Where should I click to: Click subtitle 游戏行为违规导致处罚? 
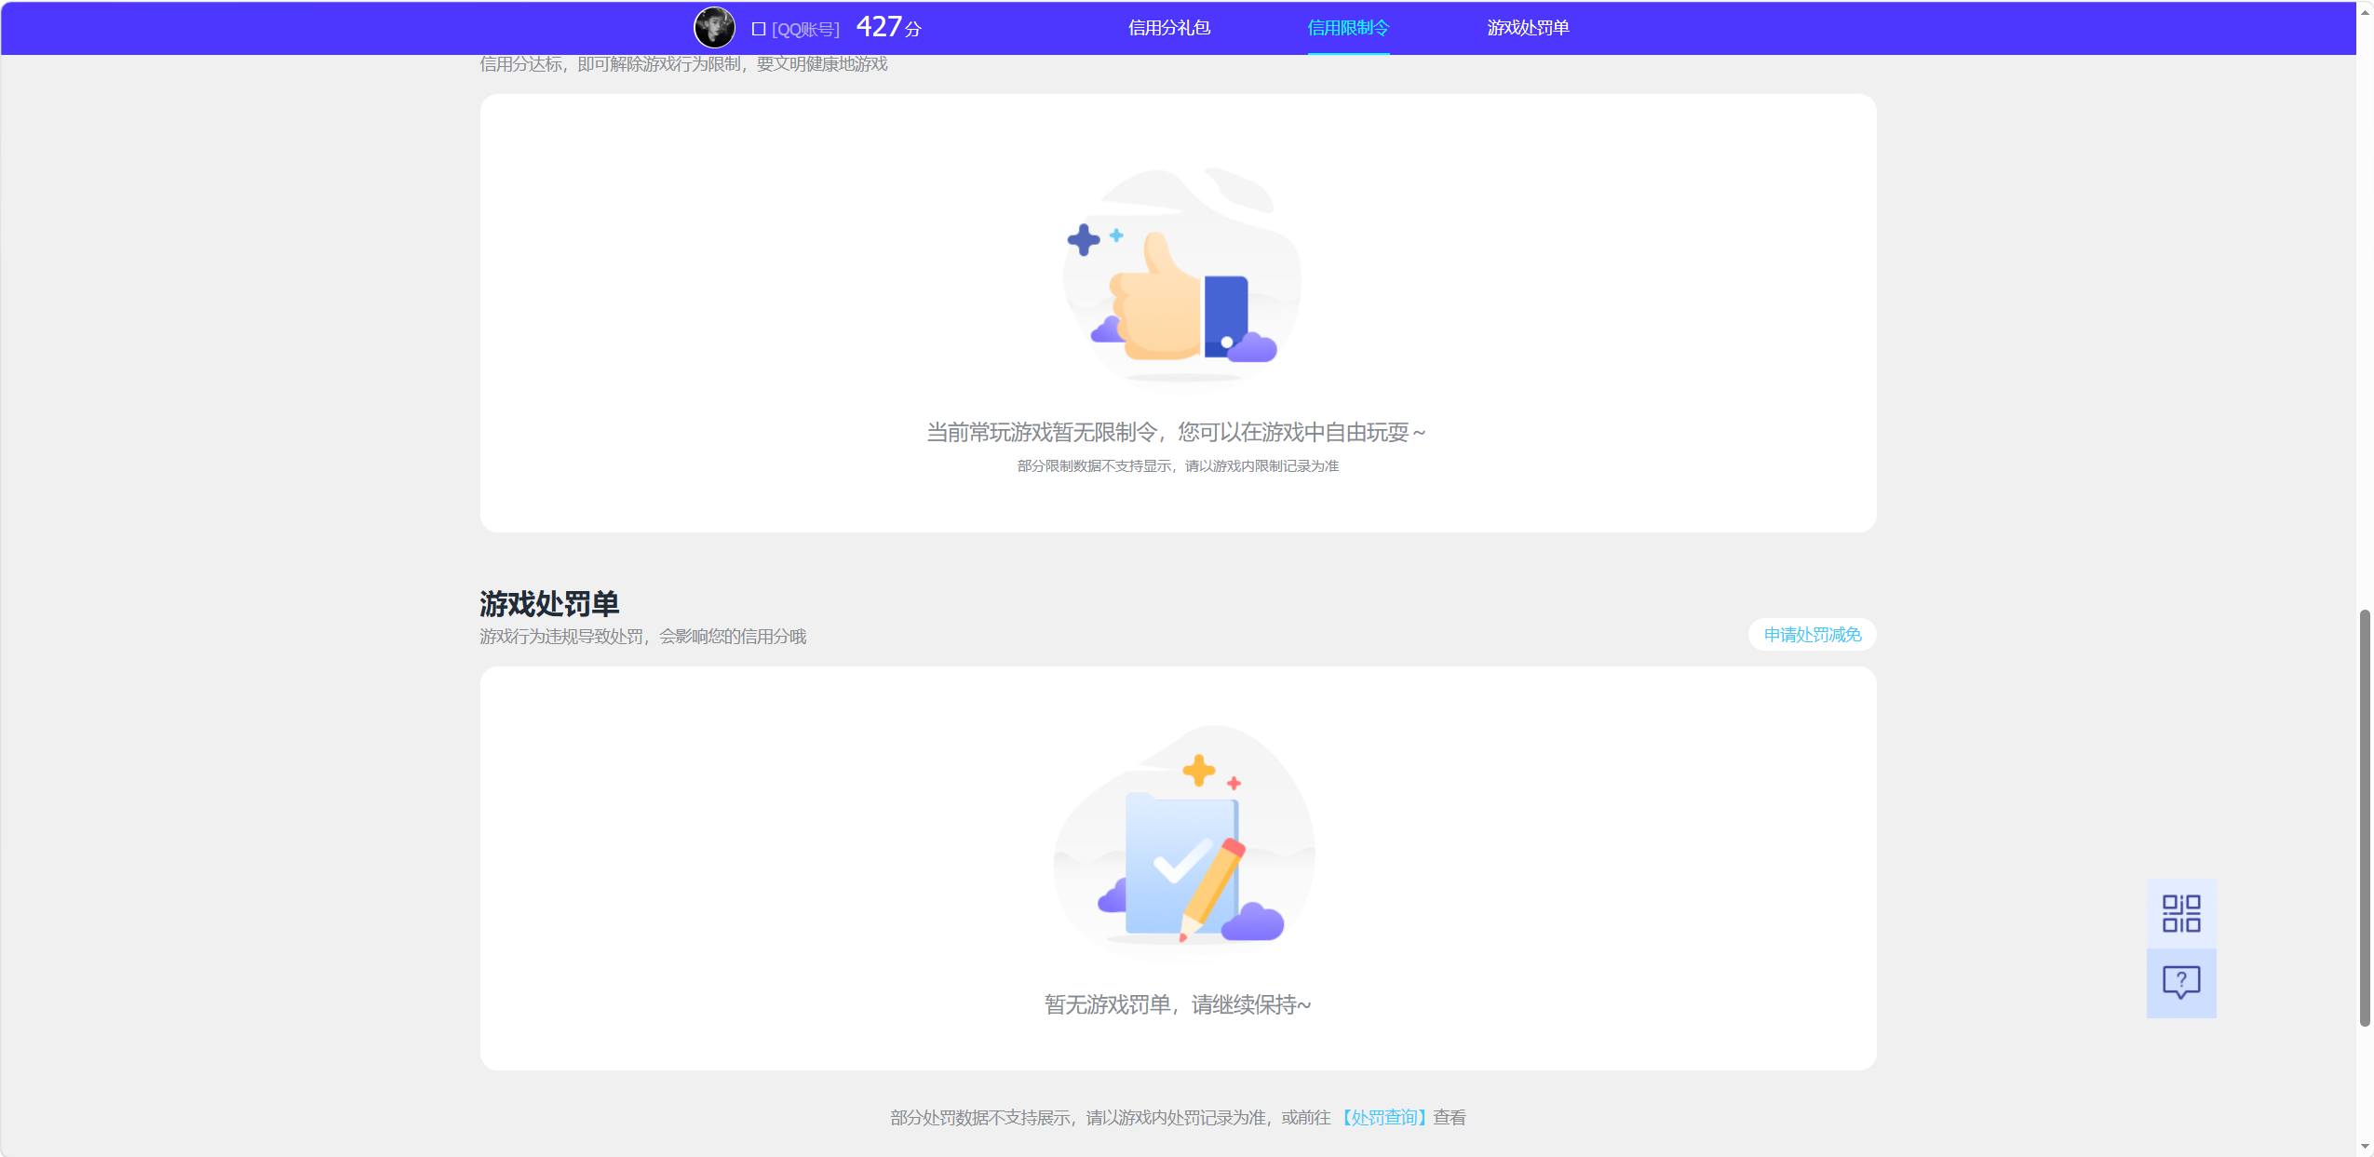[561, 637]
